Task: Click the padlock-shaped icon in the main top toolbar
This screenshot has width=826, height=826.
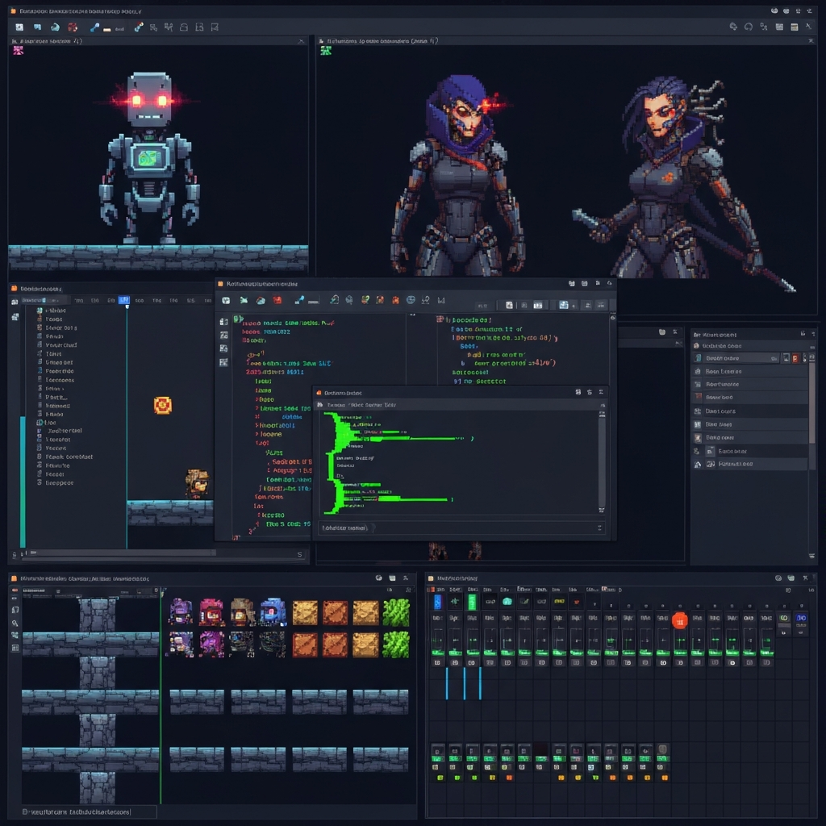Action: 184,27
